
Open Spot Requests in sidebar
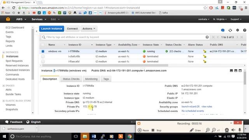tap(14, 61)
